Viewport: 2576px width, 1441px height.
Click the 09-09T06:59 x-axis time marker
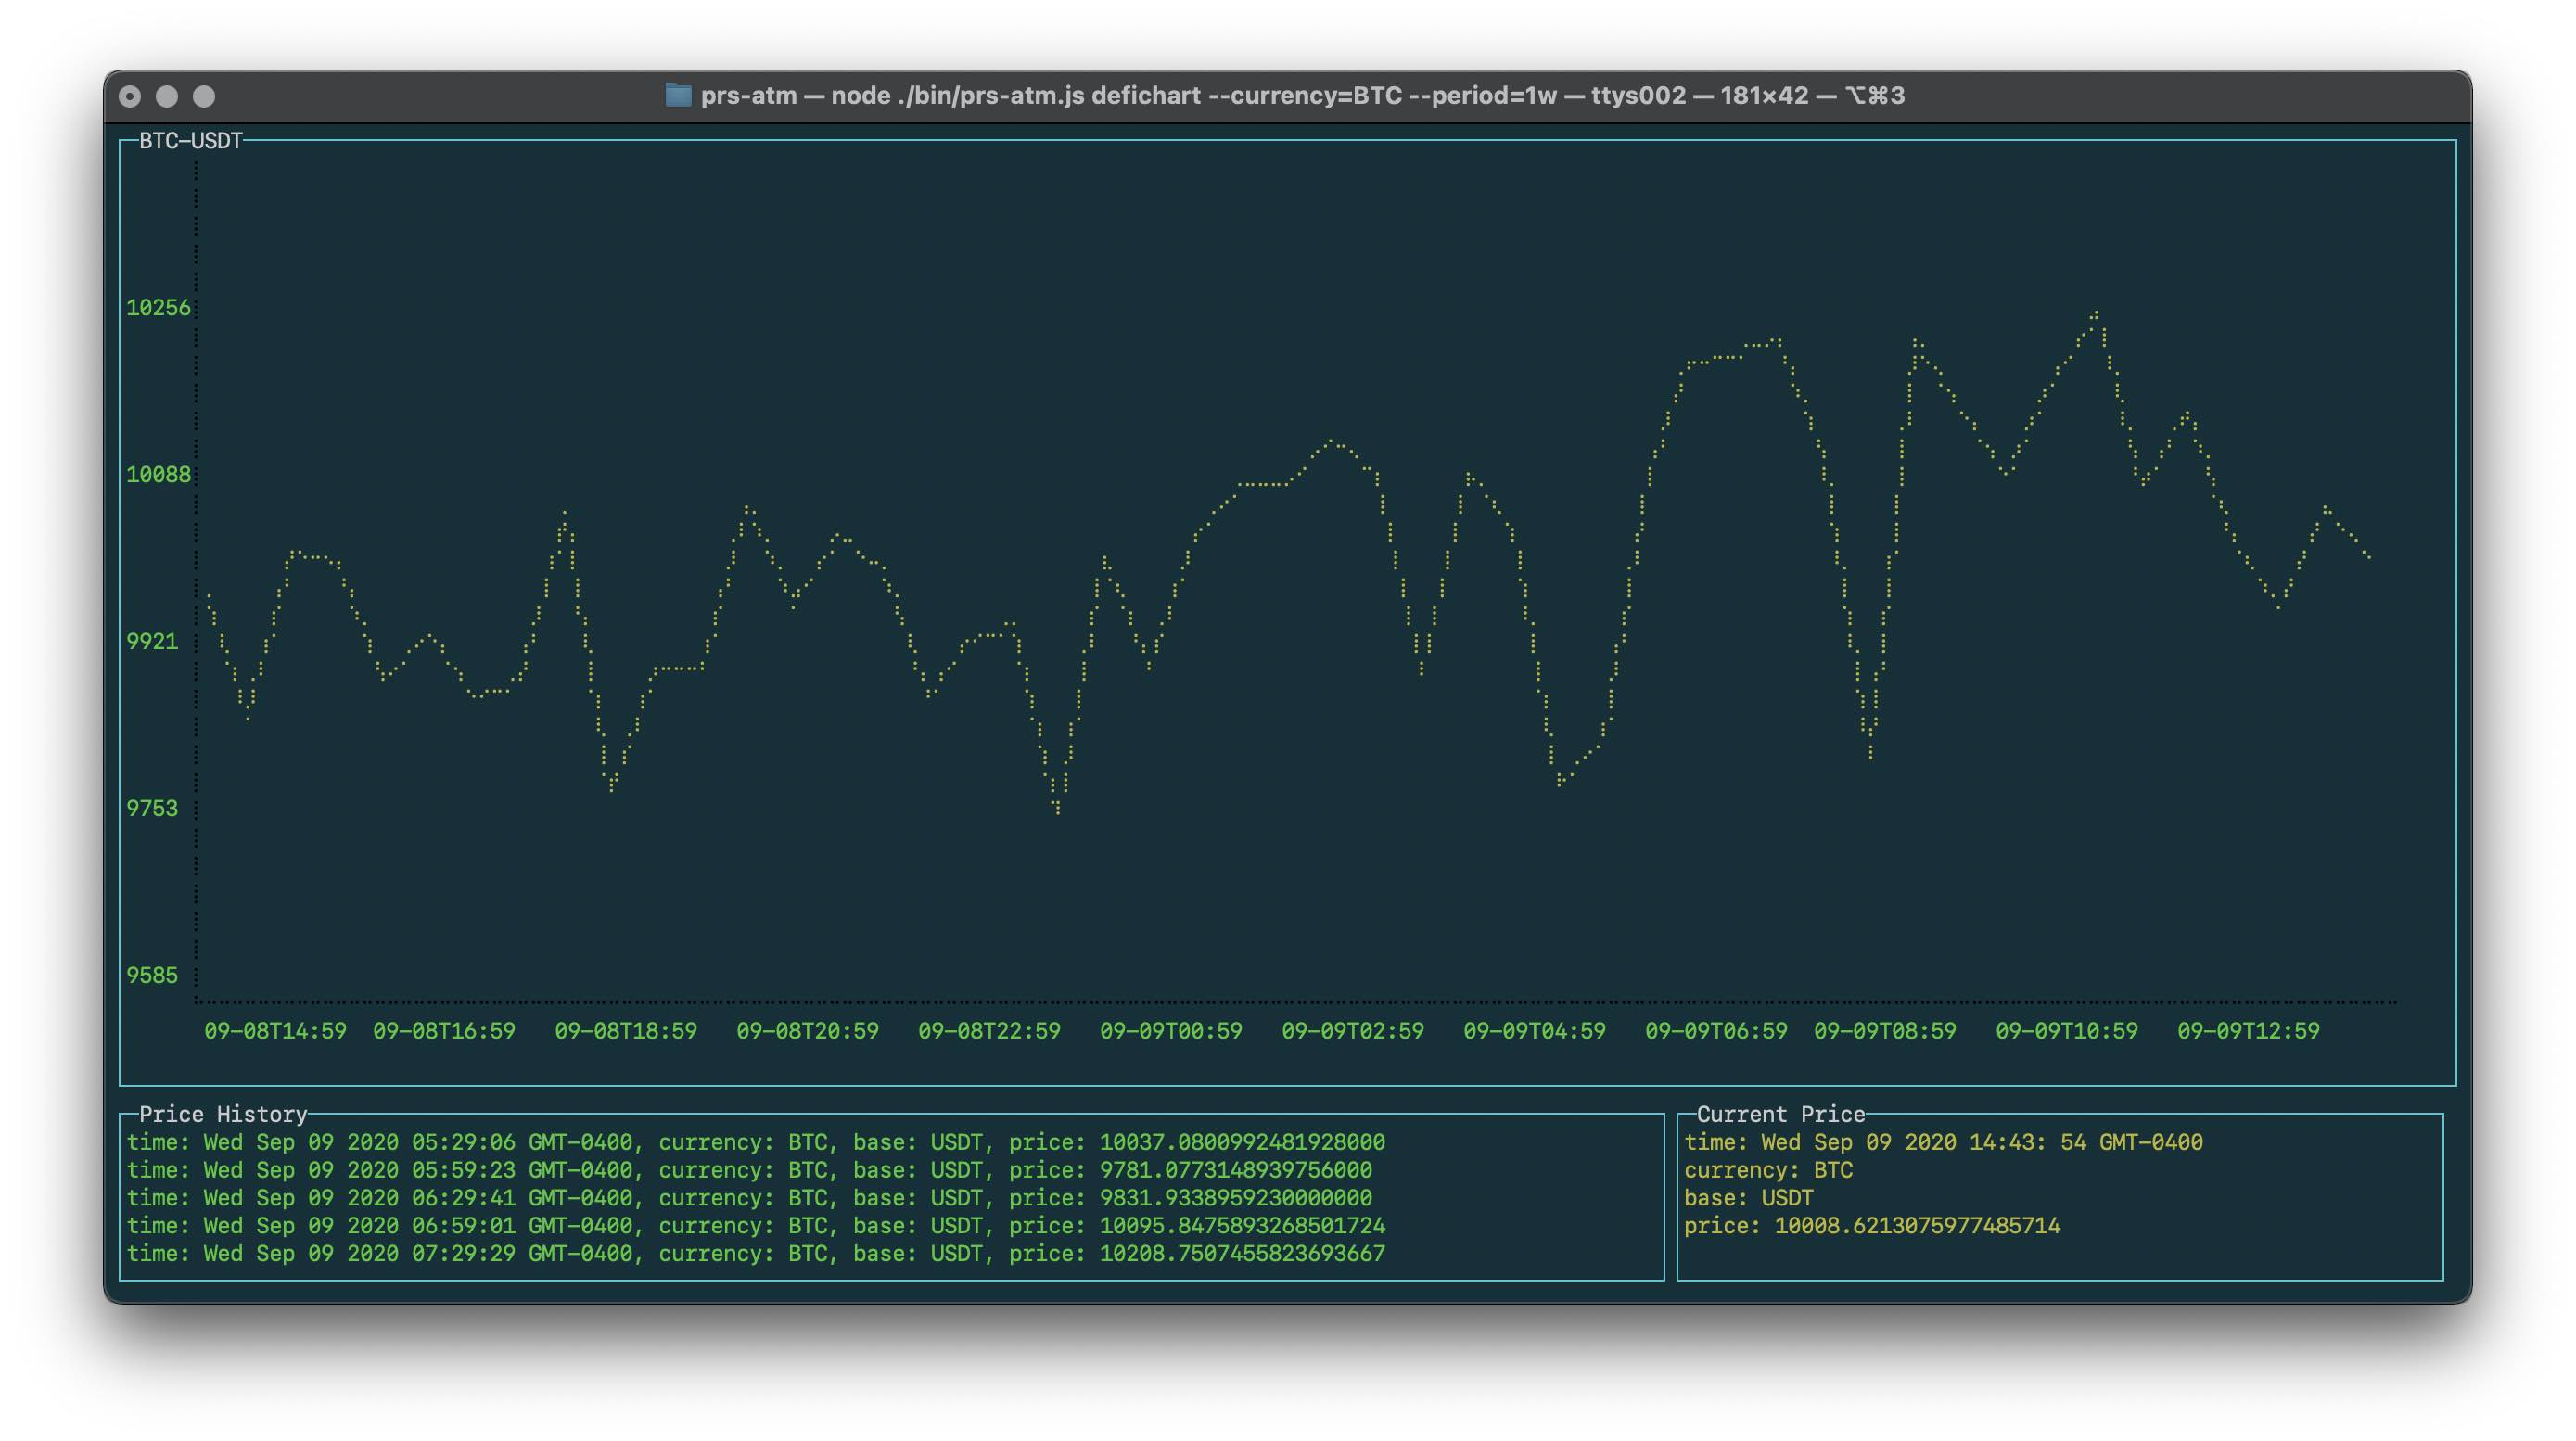[x=1716, y=1031]
